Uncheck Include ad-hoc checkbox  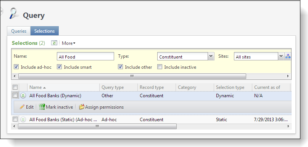(x=16, y=67)
